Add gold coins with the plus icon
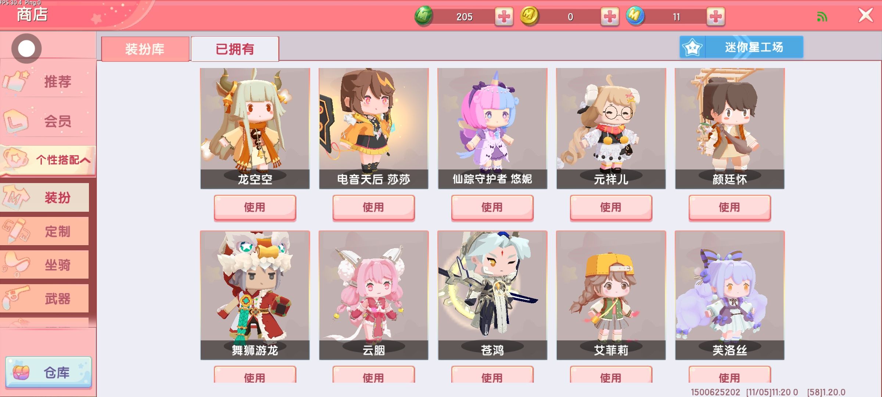882x397 pixels. coord(610,17)
